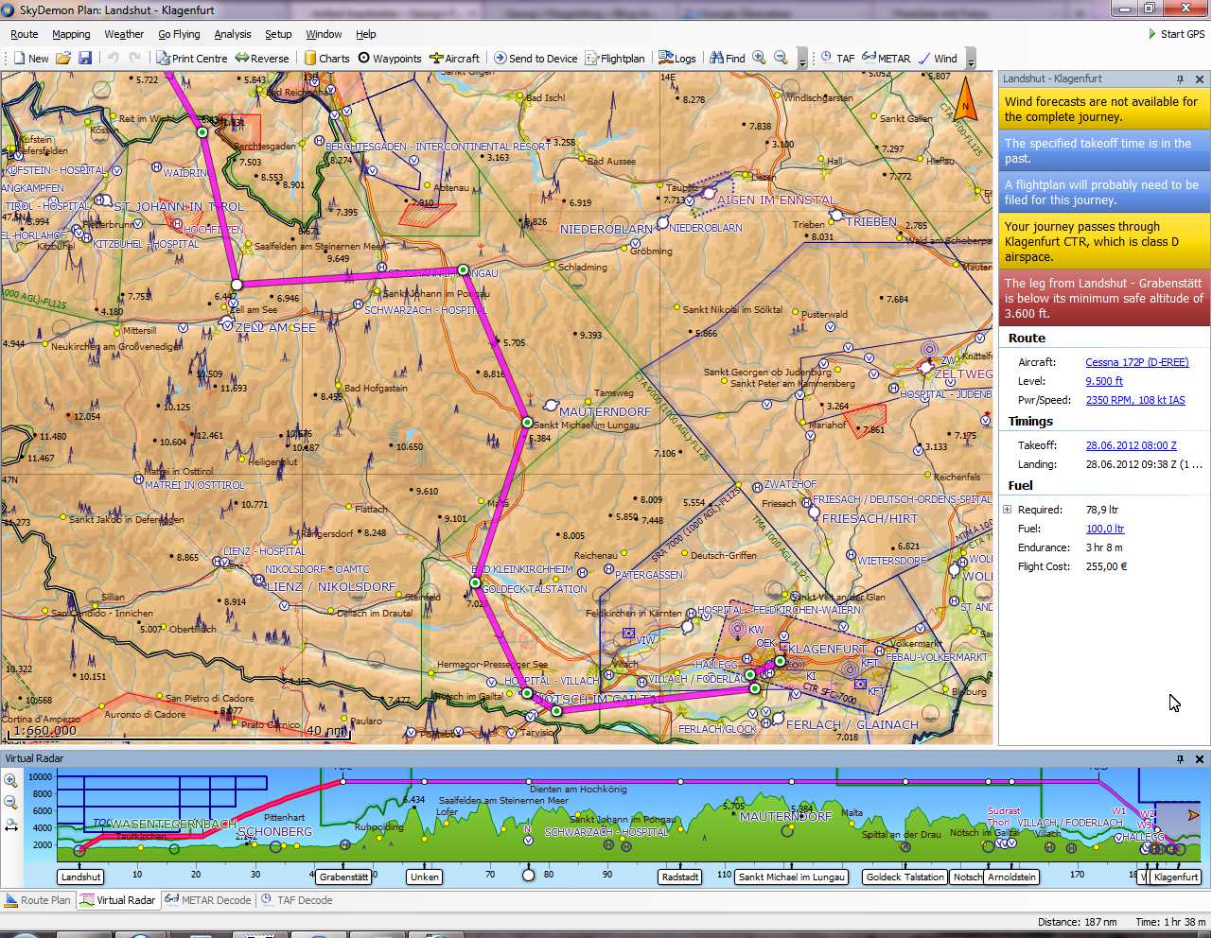
Task: Select Sankt Michael im Lungau profile label
Action: (792, 877)
